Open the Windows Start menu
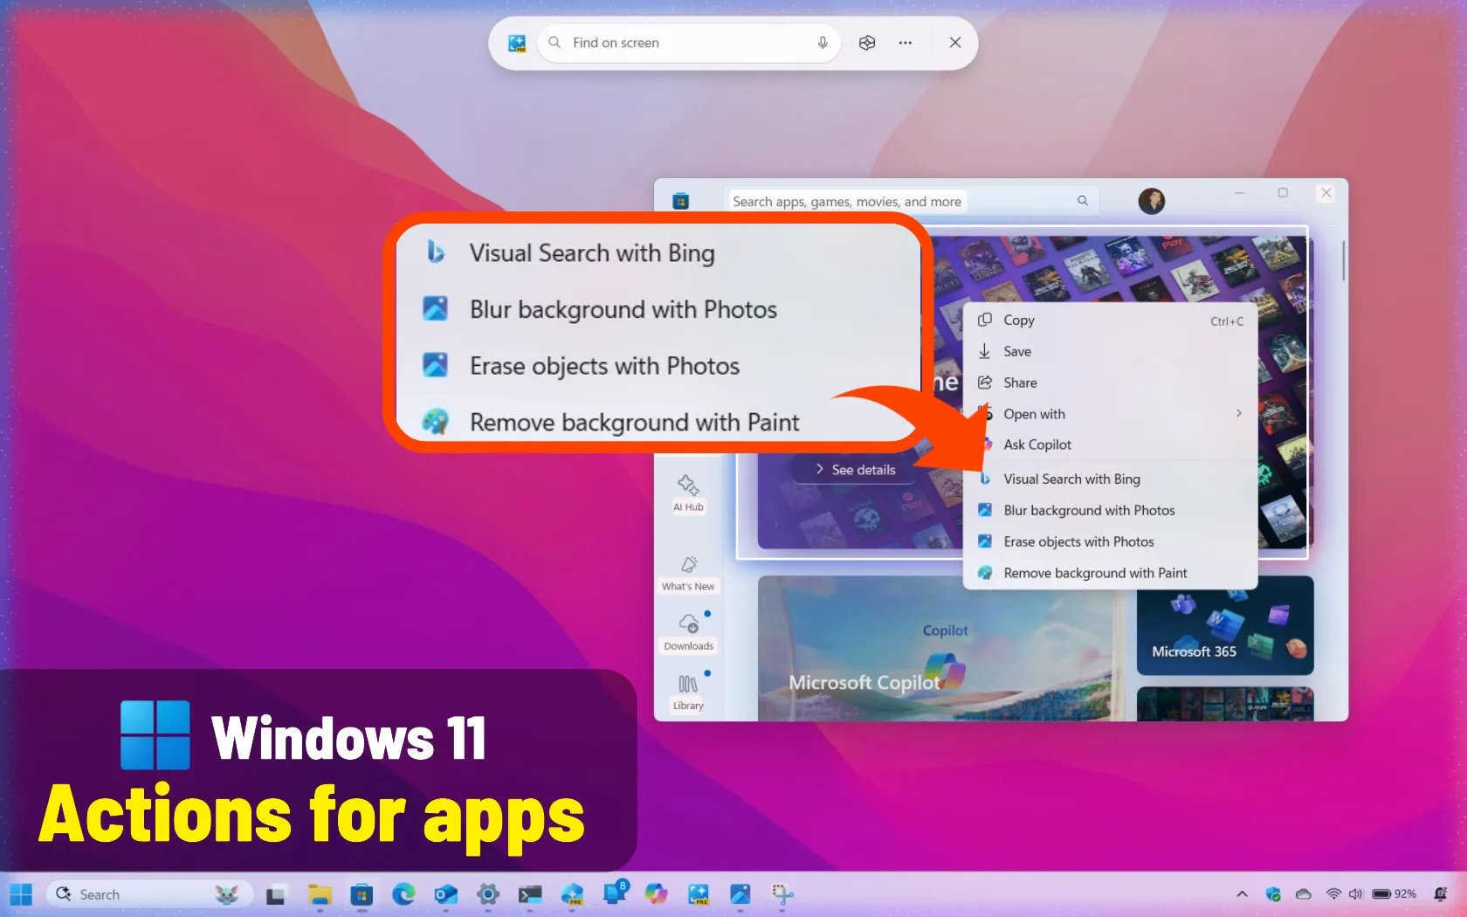 point(21,894)
